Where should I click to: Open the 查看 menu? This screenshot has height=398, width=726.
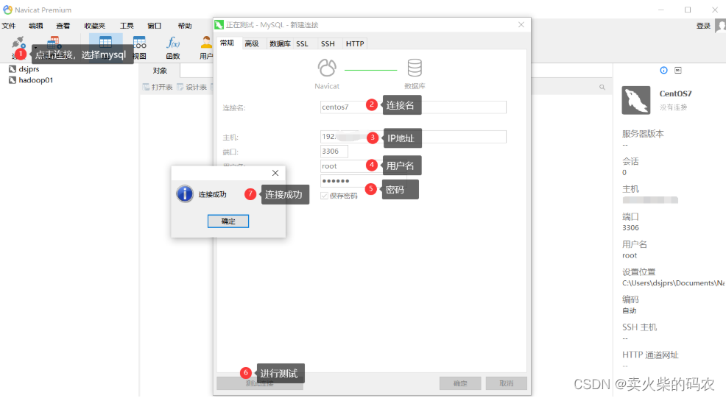pos(63,26)
